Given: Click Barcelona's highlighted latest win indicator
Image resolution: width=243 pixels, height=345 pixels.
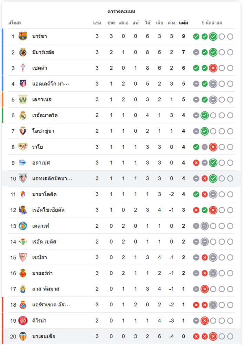Looking at the screenshot, I should point(213,36).
